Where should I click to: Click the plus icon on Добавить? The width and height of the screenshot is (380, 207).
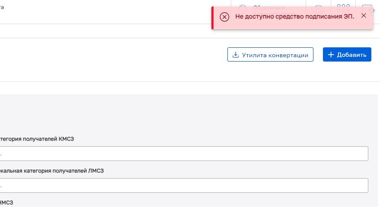pyautogui.click(x=331, y=55)
